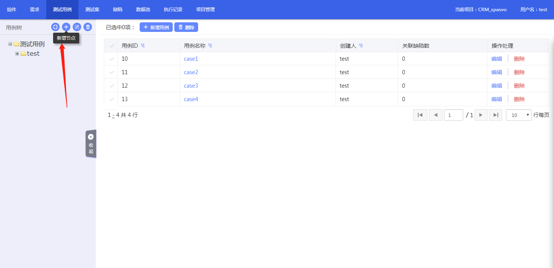Screen dimensions: 554x268
Task: Collapse the 测试用例 root node
Action: (x=10, y=44)
